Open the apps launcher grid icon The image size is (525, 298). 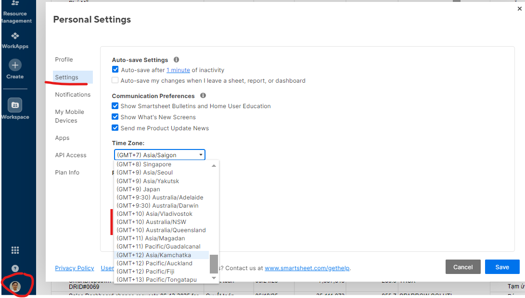[x=15, y=250]
